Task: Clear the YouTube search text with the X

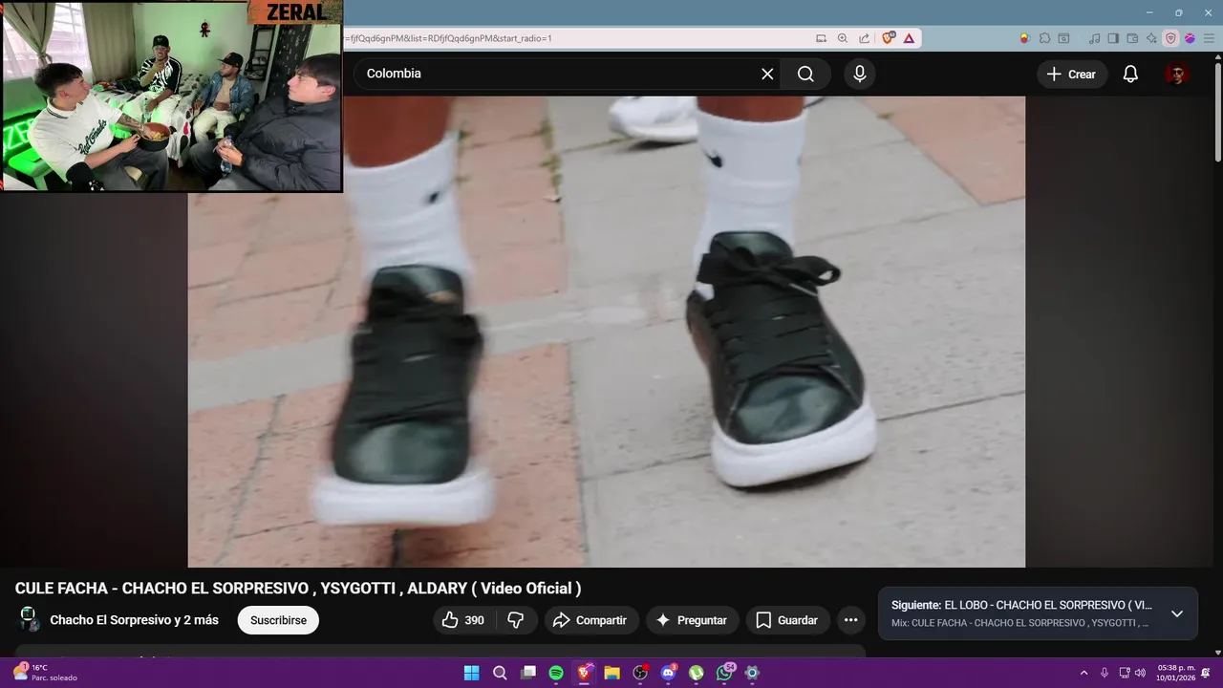Action: click(767, 74)
